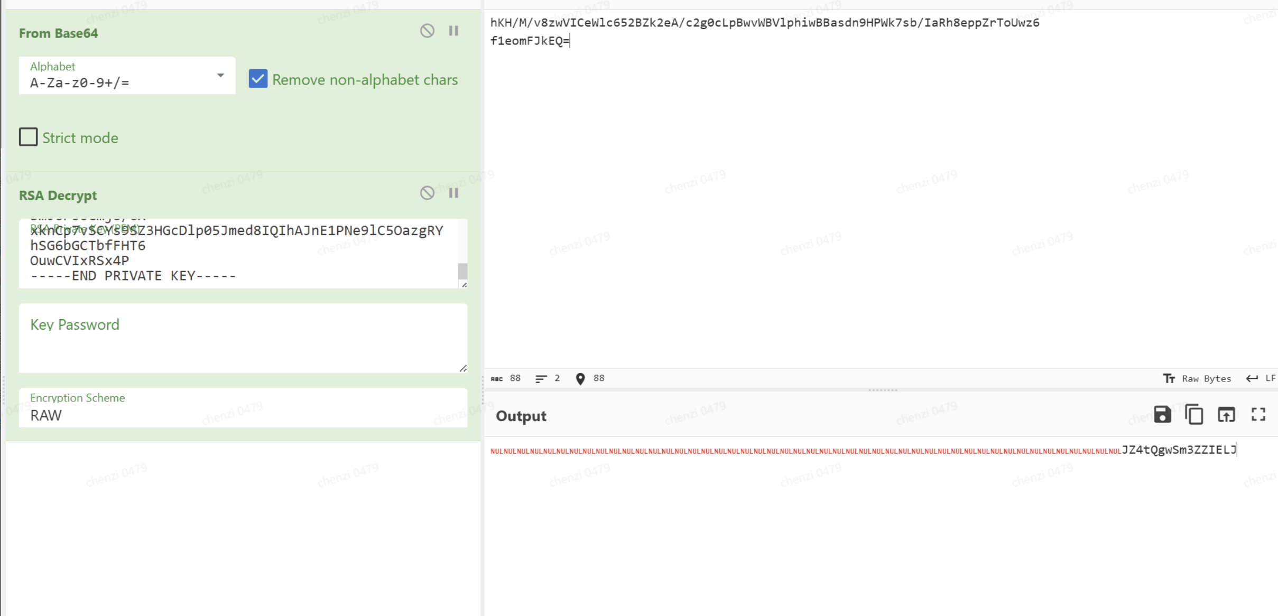Maximise the output pane

[x=1258, y=415]
